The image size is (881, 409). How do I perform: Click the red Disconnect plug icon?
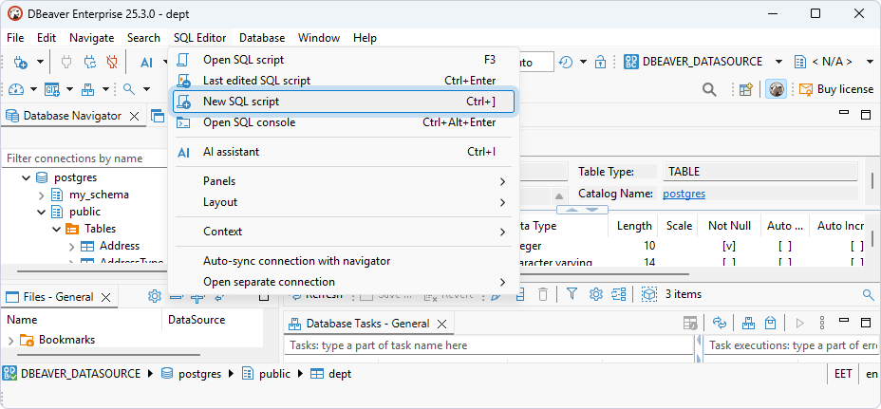tap(112, 62)
